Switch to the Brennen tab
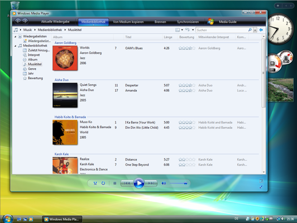 160,22
